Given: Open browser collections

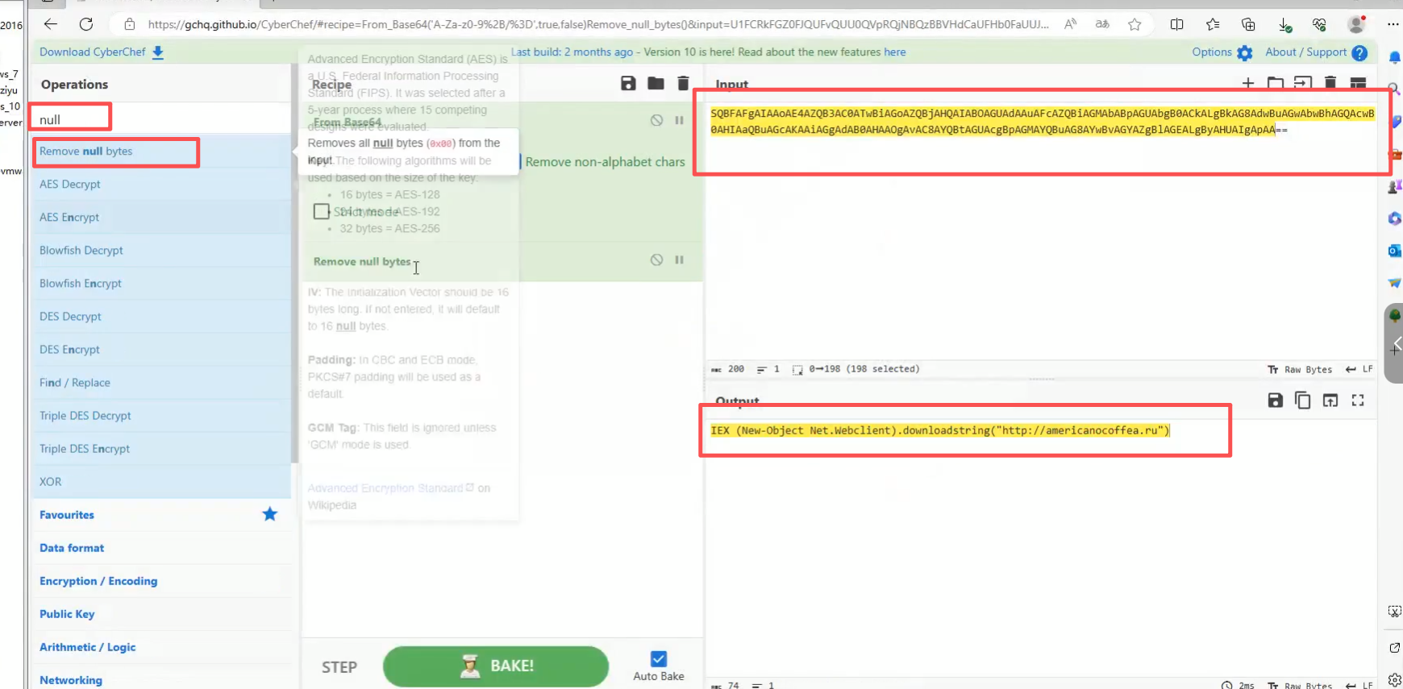Looking at the screenshot, I should (1248, 24).
